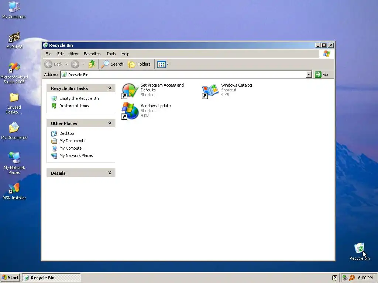Click the Start button
The height and width of the screenshot is (283, 378).
[x=10, y=277]
